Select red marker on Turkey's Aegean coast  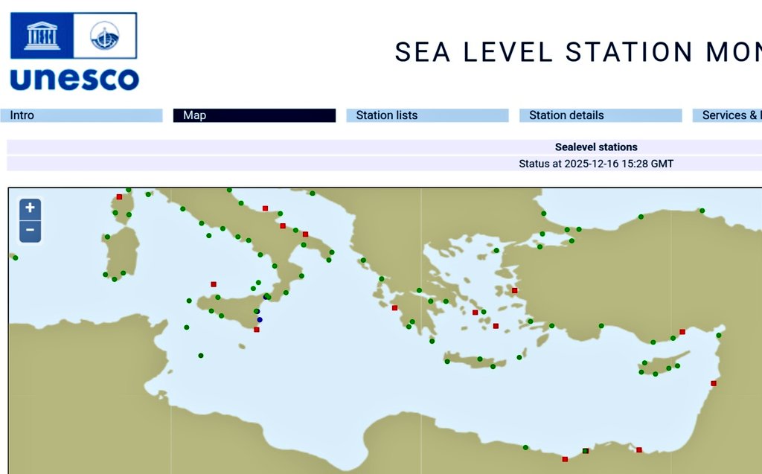tap(515, 291)
